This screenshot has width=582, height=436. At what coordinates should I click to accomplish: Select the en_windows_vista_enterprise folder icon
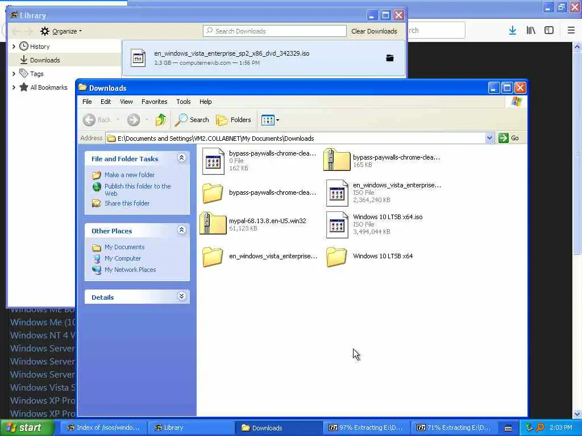(x=213, y=257)
